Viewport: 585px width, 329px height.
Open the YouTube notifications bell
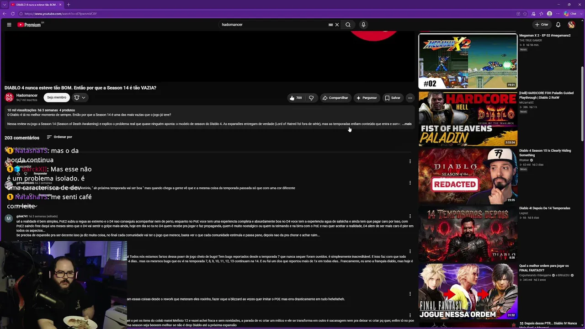pos(558,25)
